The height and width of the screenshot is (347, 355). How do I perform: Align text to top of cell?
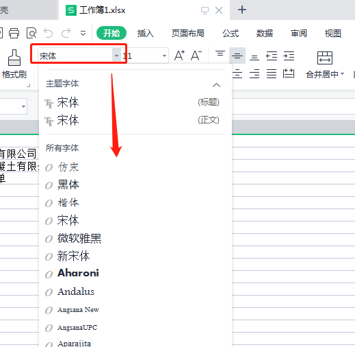(220, 53)
